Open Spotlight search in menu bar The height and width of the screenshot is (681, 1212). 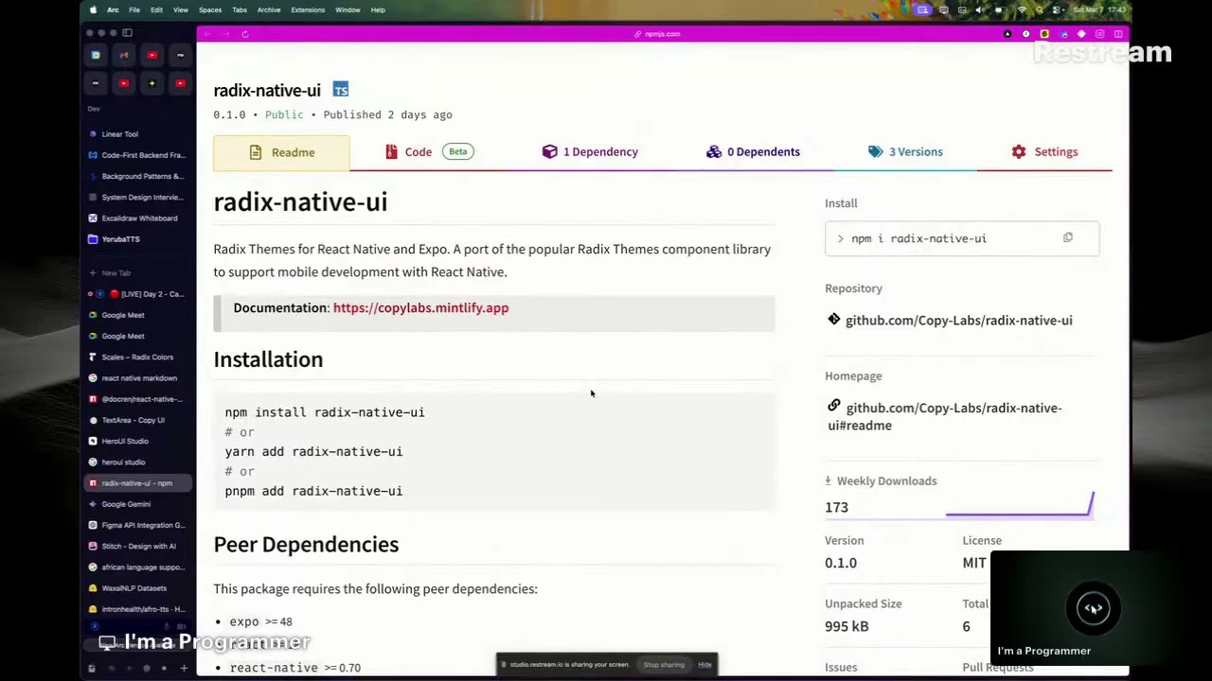(1039, 9)
